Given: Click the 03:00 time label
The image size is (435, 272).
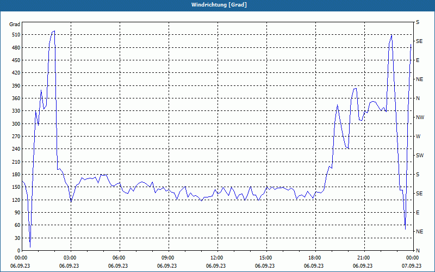Looking at the screenshot, I should pyautogui.click(x=70, y=258).
